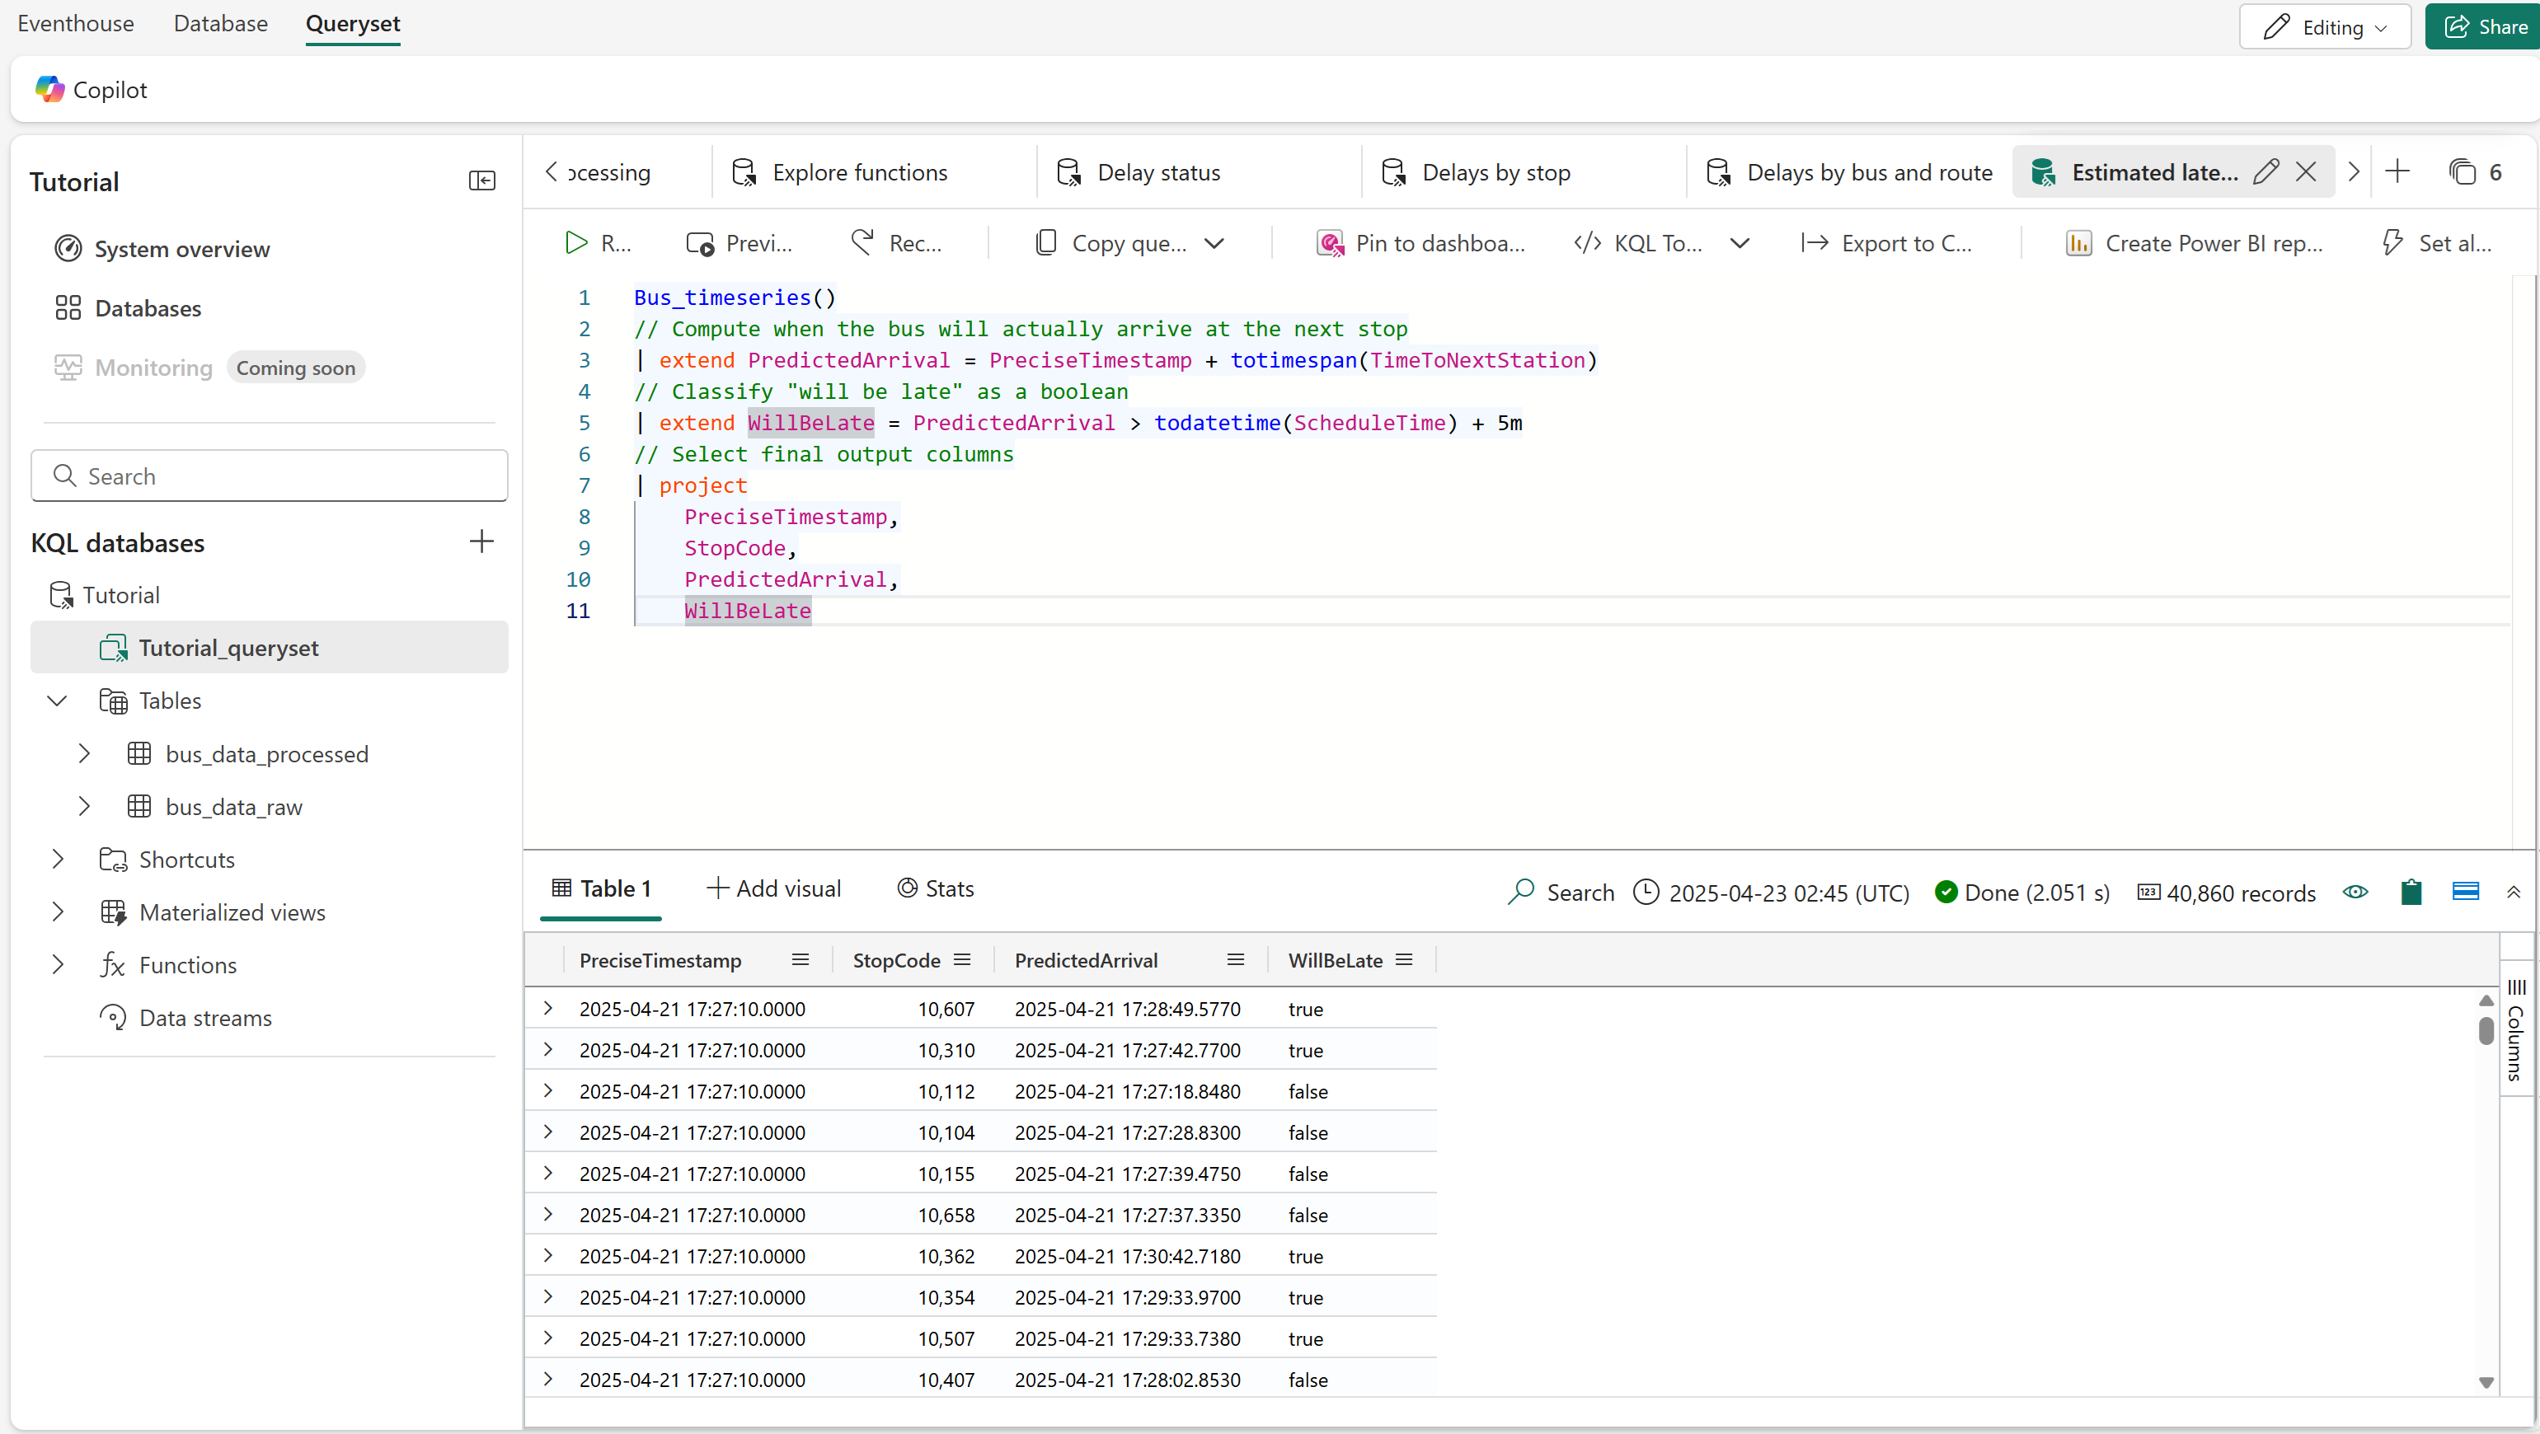Image resolution: width=2540 pixels, height=1434 pixels.
Task: Add a new query tab with the plus icon
Action: (2397, 172)
